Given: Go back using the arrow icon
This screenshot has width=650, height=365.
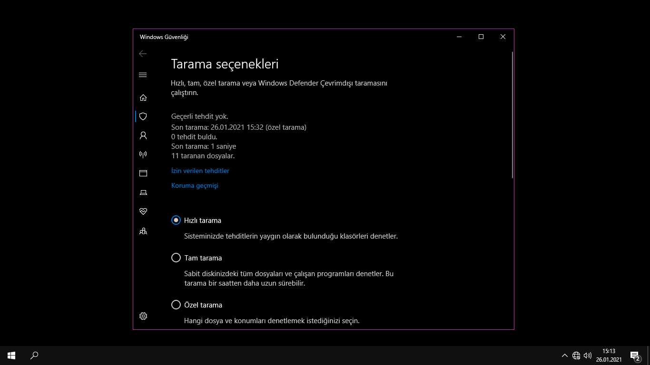Looking at the screenshot, I should coord(143,54).
